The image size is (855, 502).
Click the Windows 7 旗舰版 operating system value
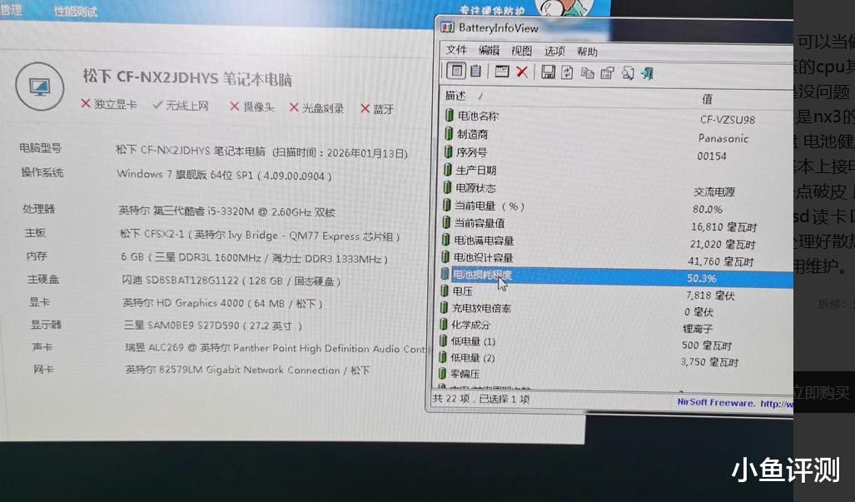pyautogui.click(x=224, y=175)
